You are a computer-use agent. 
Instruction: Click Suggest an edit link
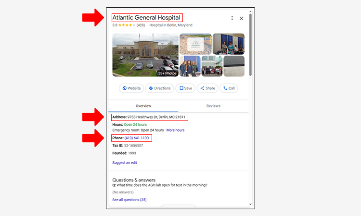[x=125, y=163]
